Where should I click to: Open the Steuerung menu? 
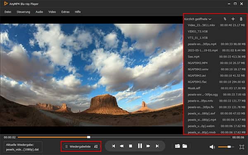pos(23,12)
